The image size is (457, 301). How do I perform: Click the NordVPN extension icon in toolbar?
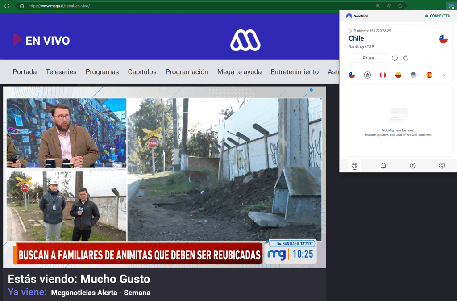coord(452,6)
